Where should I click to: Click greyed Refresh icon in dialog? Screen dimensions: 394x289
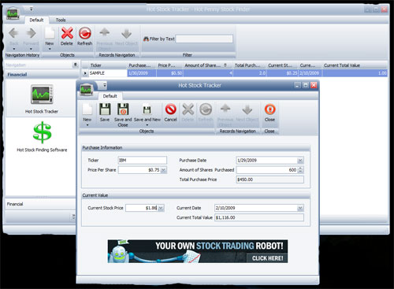click(x=206, y=109)
